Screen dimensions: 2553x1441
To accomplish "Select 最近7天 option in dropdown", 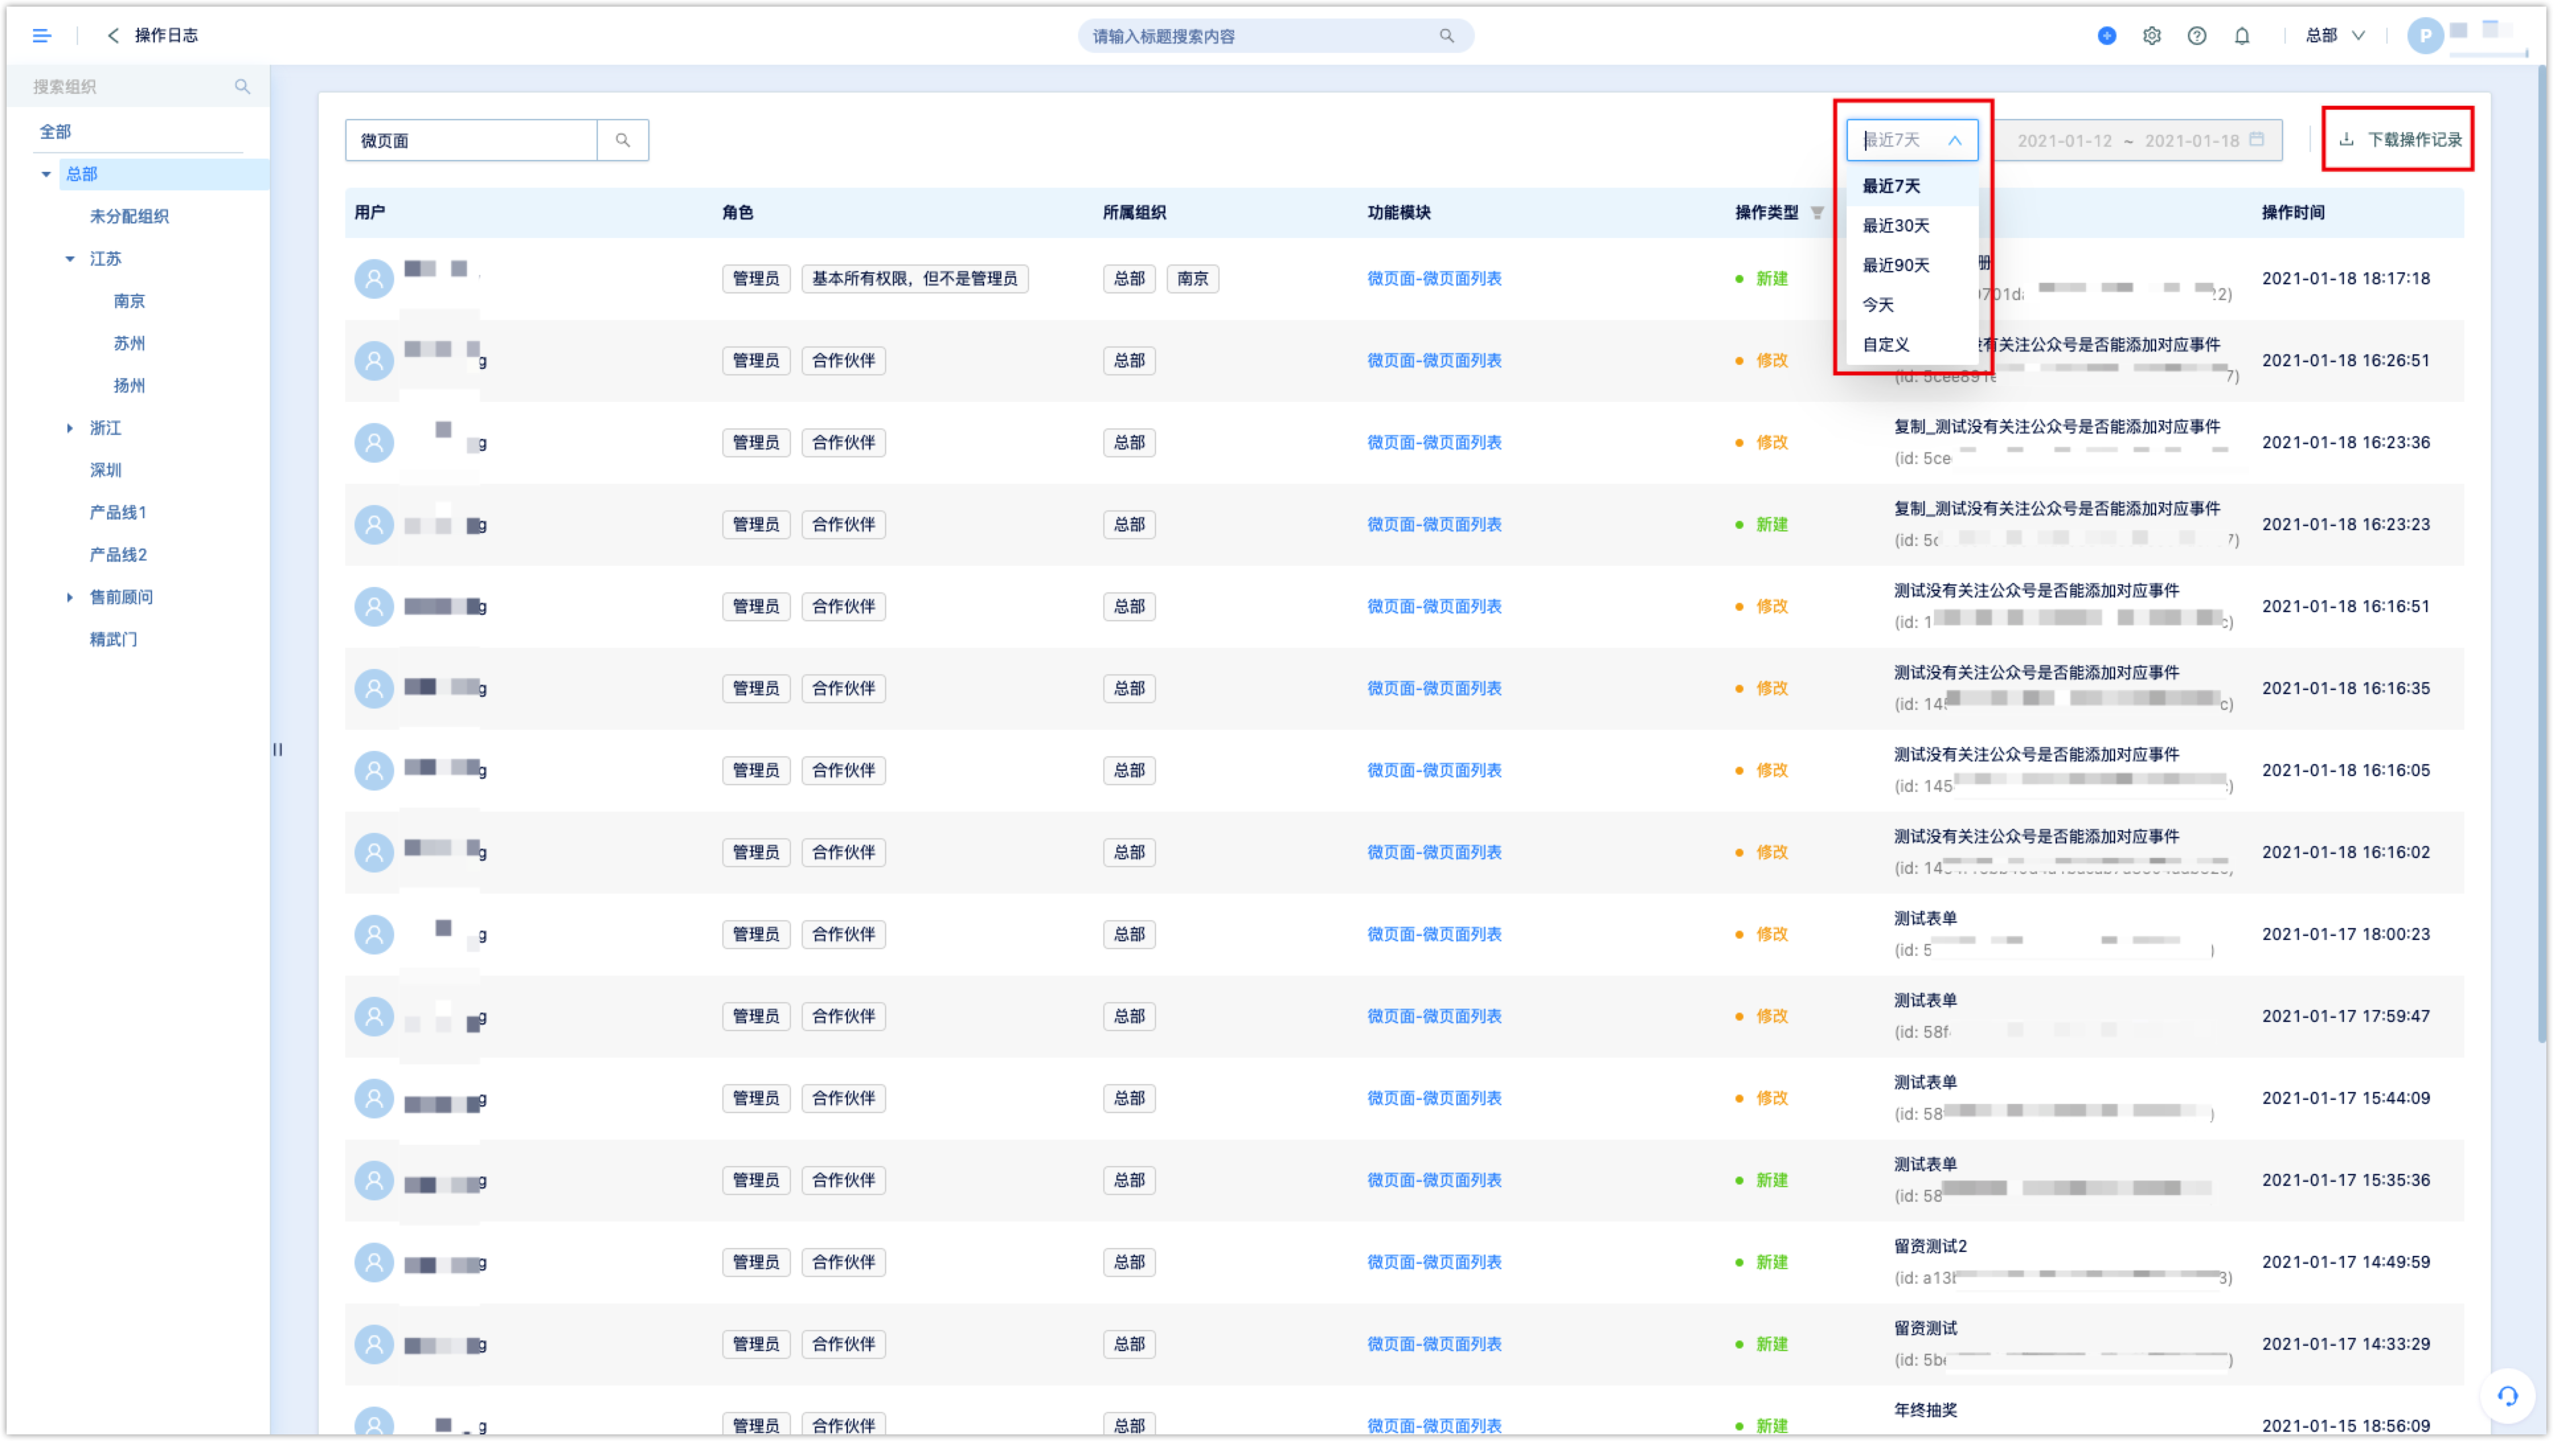I will click(x=1911, y=186).
